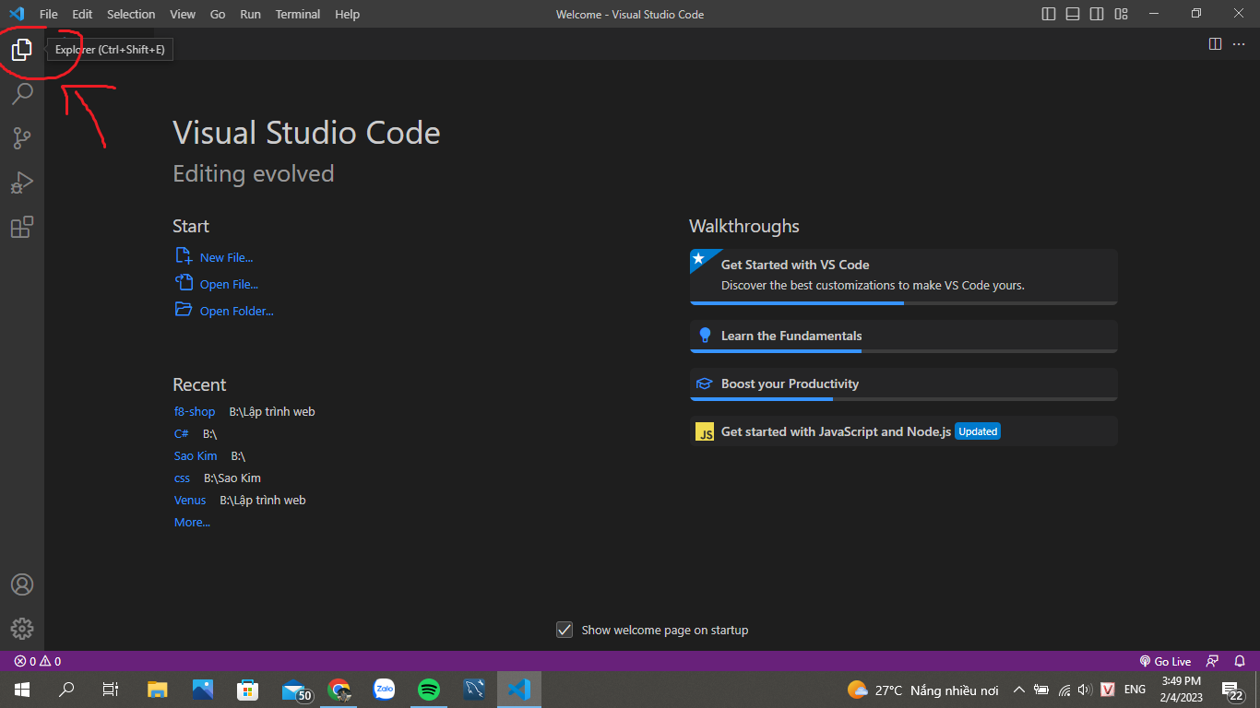Open recent folder Sao Kim
Screen dimensions: 1260x708
coord(196,455)
